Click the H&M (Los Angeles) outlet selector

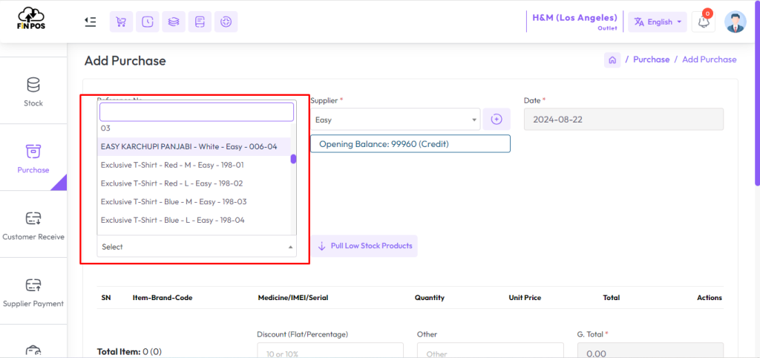point(574,22)
